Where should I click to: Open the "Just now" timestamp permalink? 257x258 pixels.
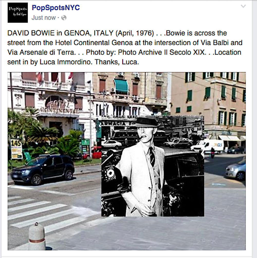44,18
